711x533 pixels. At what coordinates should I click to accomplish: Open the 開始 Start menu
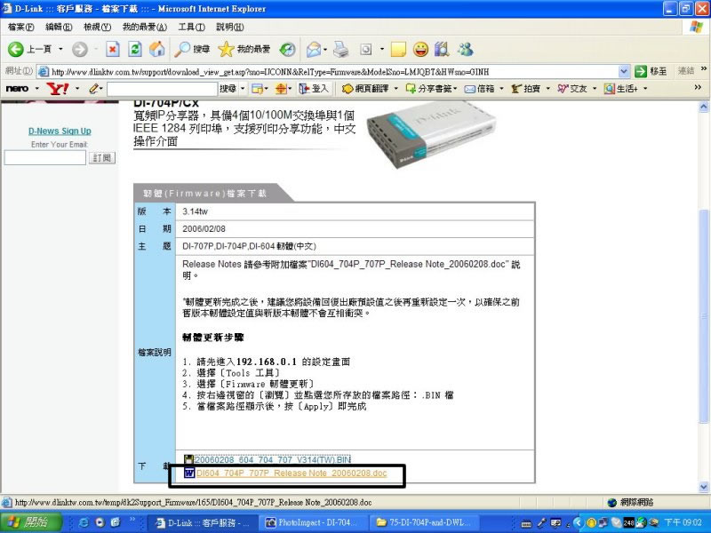point(30,522)
